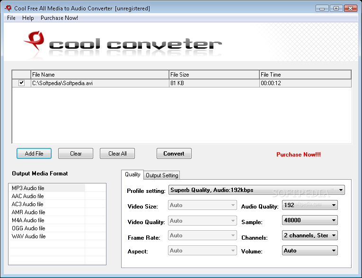Open the Audio Quality dropdown
The image size is (362, 278).
[x=310, y=205]
